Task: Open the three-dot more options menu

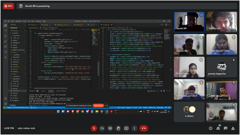Action: 135,128
